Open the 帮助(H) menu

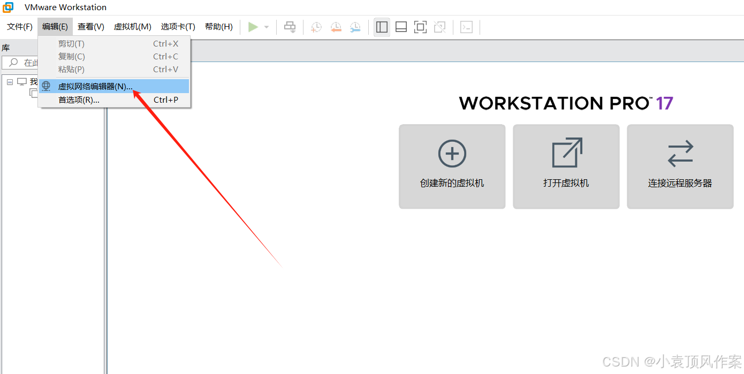point(218,27)
